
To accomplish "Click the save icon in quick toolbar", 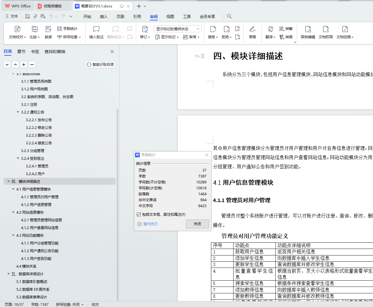I will [28, 17].
